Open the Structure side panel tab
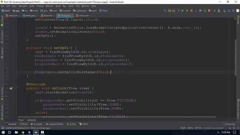 2,37
